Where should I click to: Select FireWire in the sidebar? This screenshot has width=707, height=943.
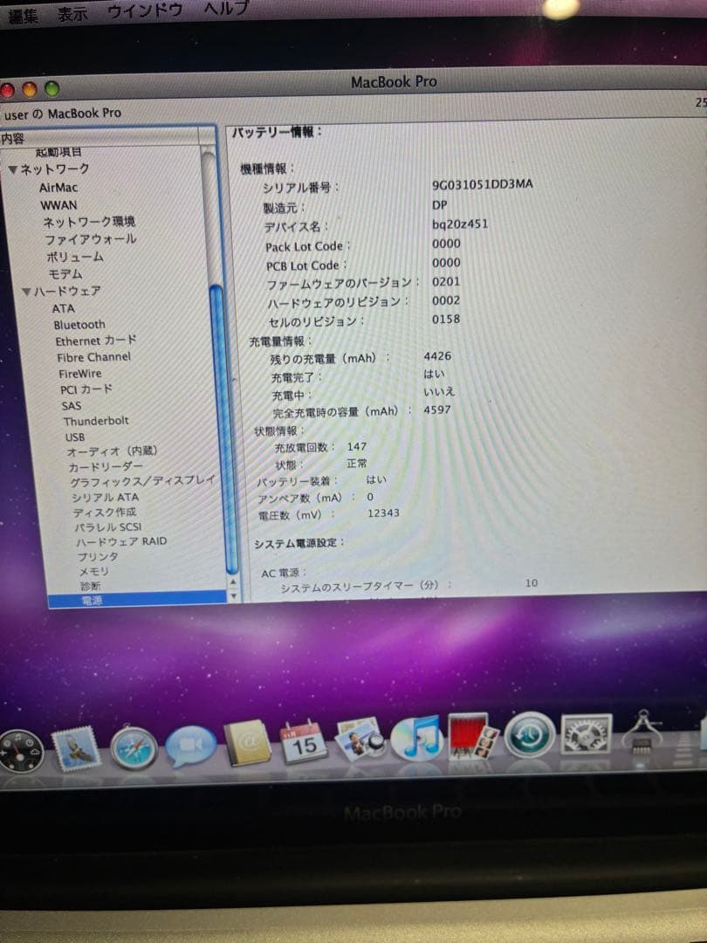pyautogui.click(x=80, y=374)
